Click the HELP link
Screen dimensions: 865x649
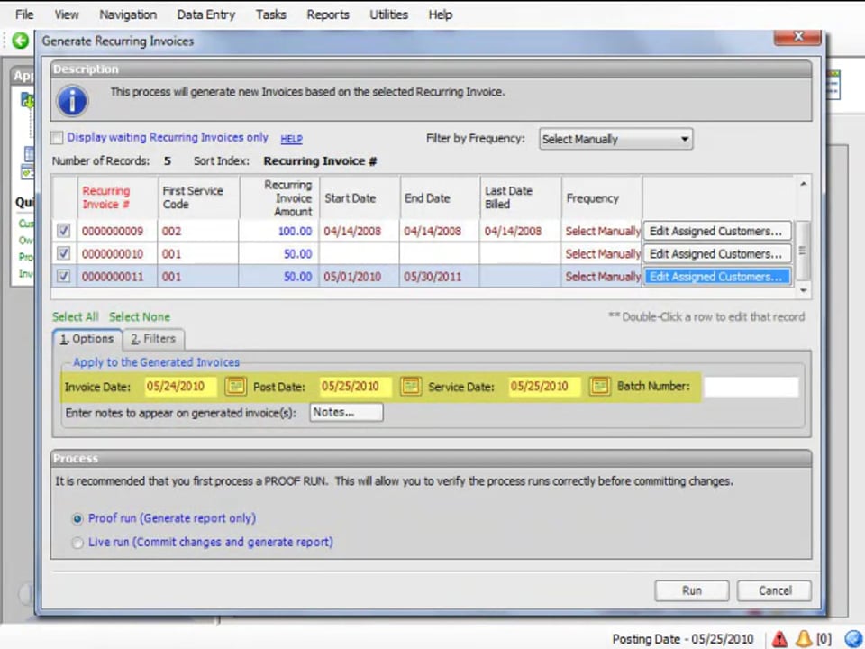(291, 139)
